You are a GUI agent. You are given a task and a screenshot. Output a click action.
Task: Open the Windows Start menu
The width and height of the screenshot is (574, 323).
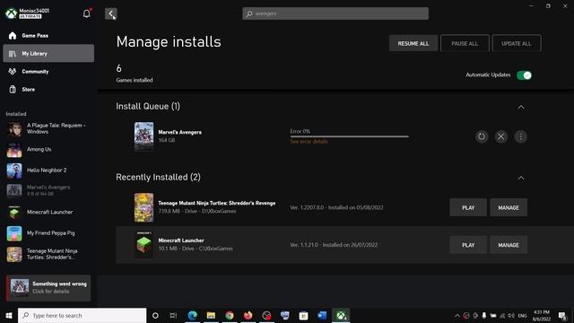9,315
